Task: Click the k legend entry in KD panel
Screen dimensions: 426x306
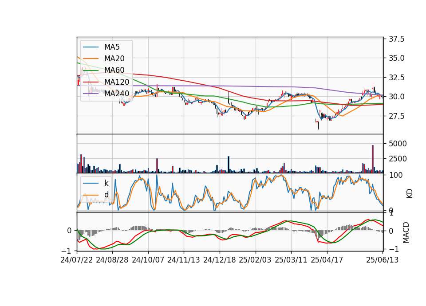Action: point(106,183)
